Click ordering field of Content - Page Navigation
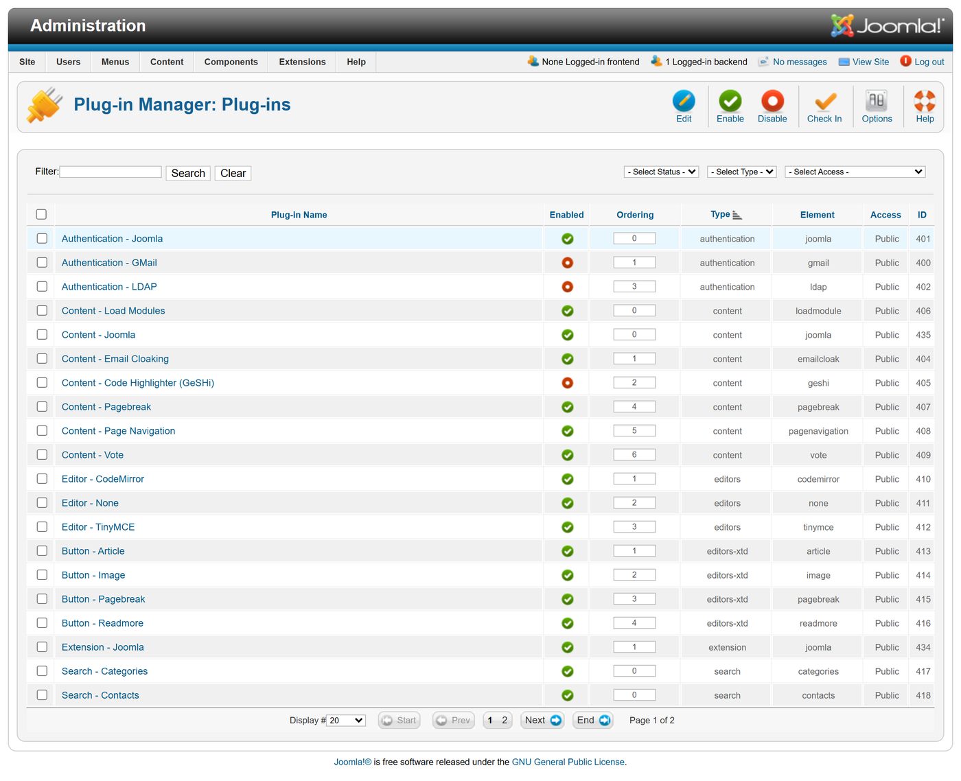961x781 pixels. pyautogui.click(x=634, y=430)
